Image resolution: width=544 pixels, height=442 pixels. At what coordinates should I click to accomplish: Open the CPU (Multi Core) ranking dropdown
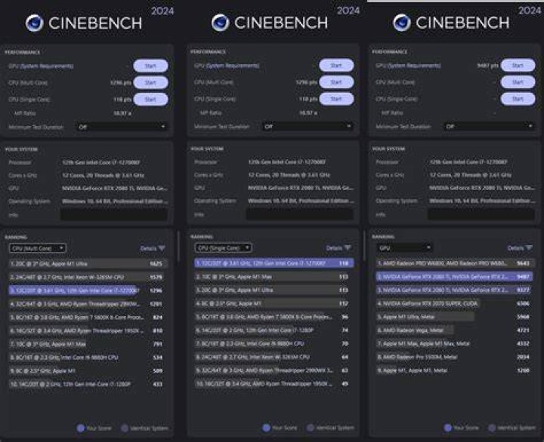click(x=38, y=248)
